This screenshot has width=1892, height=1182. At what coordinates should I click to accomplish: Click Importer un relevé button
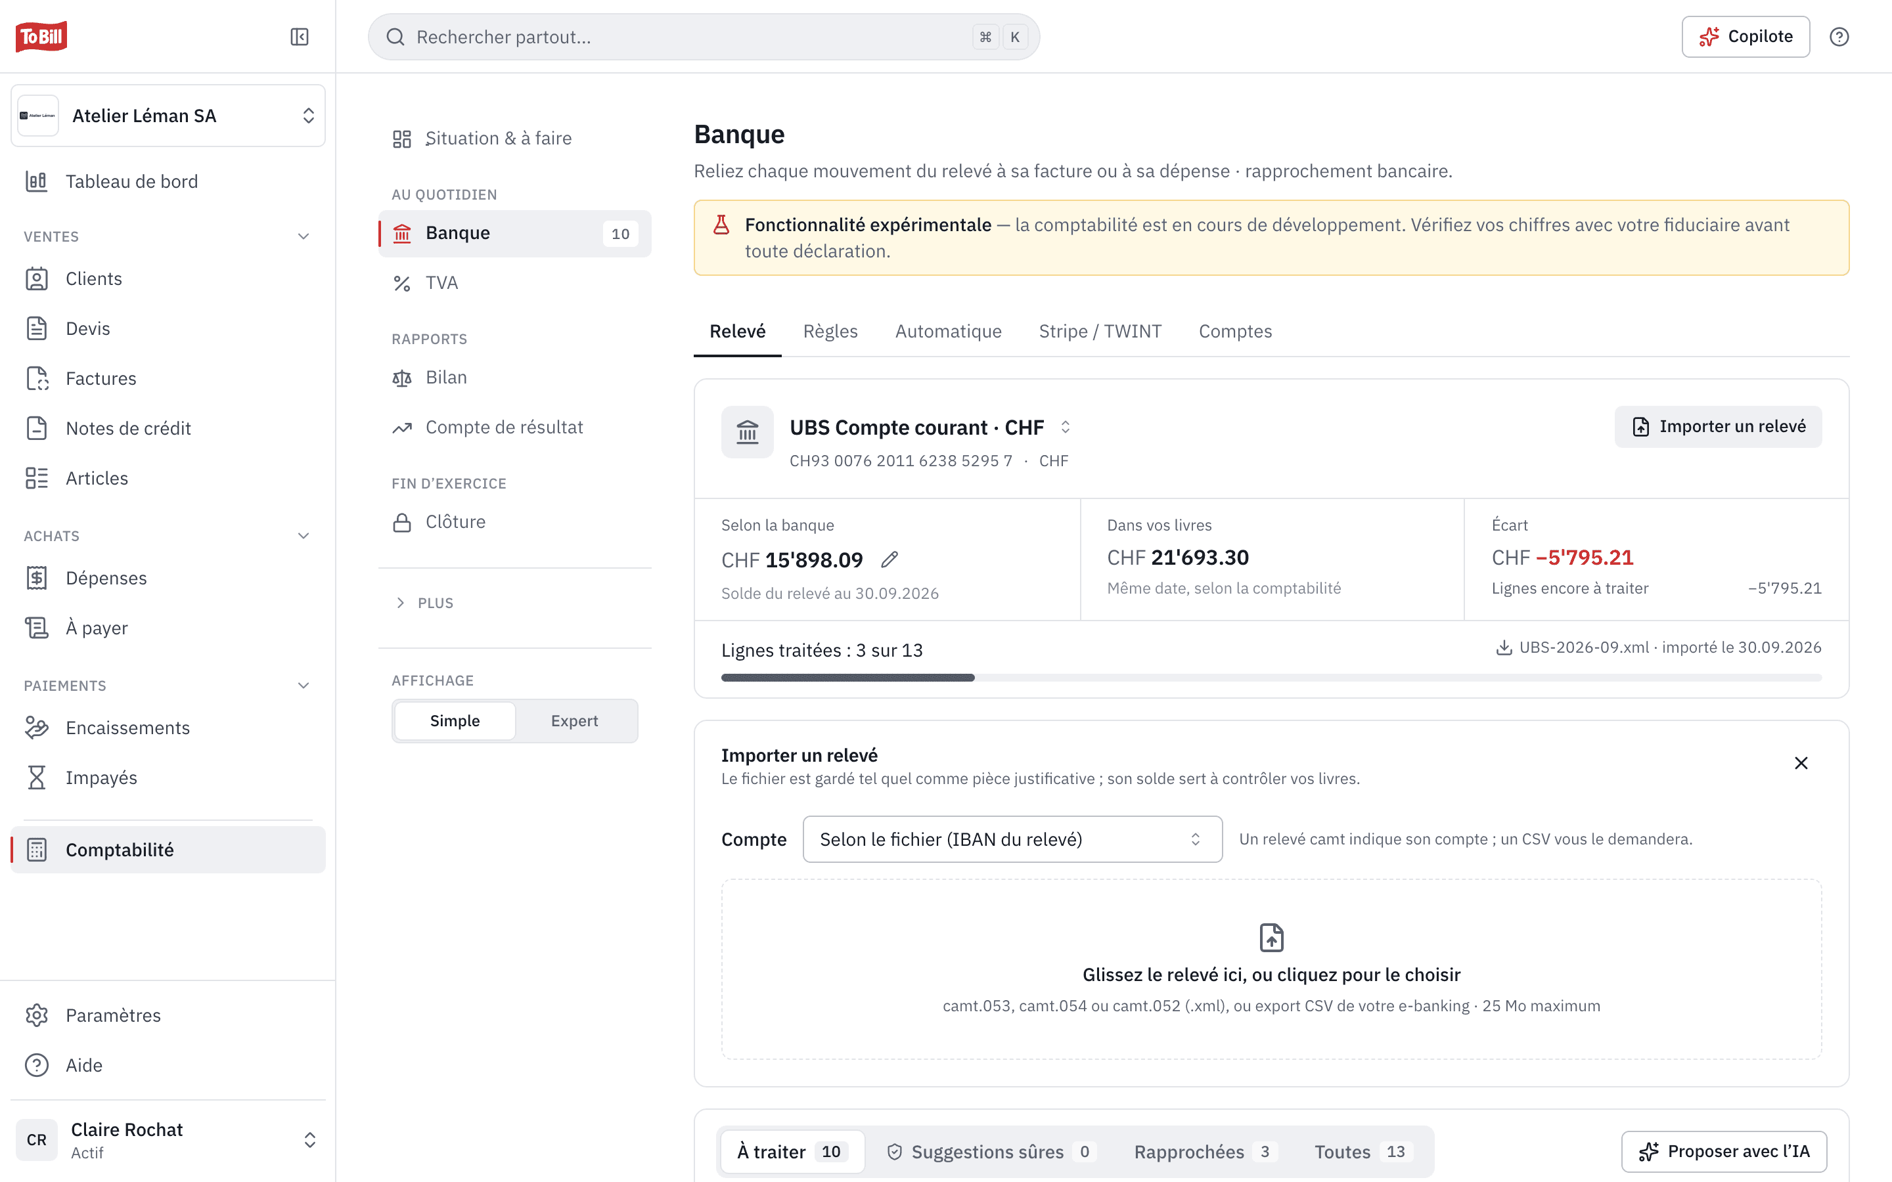[x=1718, y=427]
